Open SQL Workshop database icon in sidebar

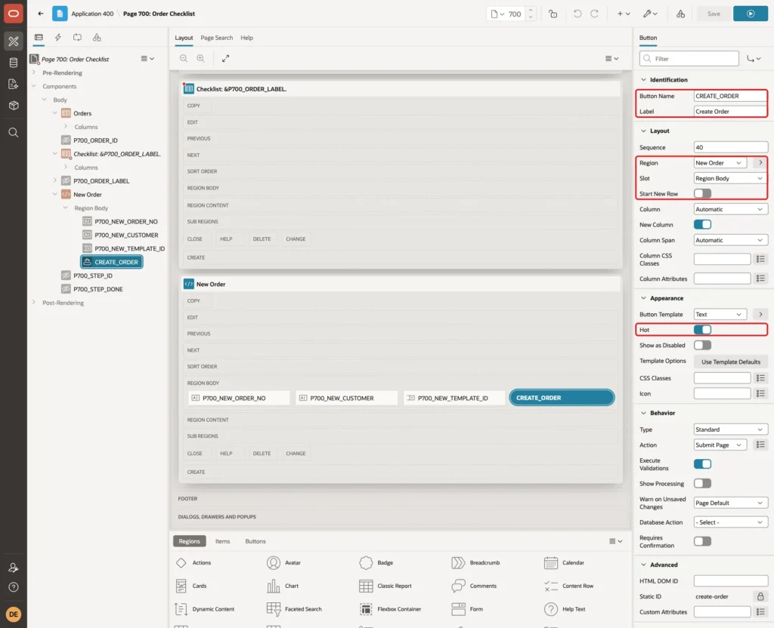[14, 63]
